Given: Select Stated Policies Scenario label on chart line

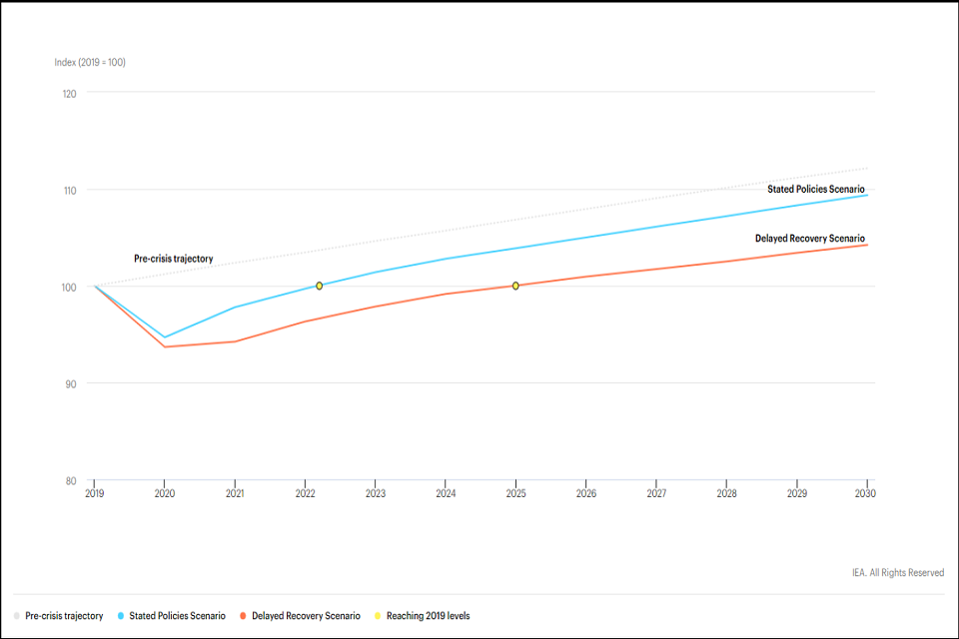Looking at the screenshot, I should pyautogui.click(x=815, y=189).
